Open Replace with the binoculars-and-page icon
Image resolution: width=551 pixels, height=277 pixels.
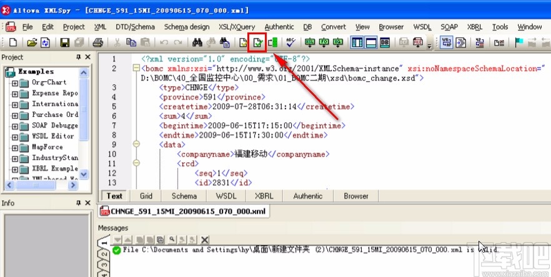pos(224,42)
